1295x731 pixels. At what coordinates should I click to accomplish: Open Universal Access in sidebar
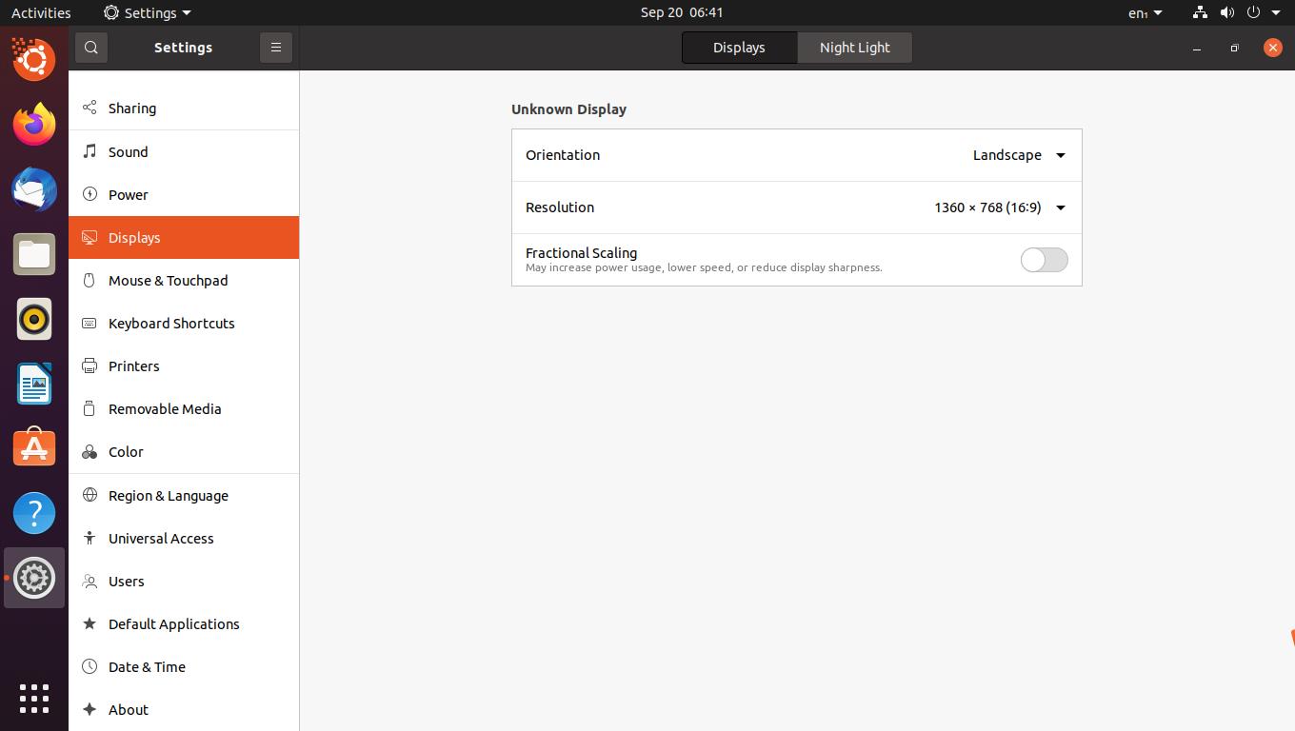coord(184,539)
